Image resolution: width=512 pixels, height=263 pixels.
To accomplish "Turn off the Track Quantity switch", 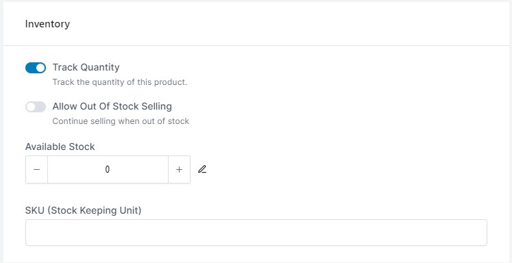I will pos(35,68).
